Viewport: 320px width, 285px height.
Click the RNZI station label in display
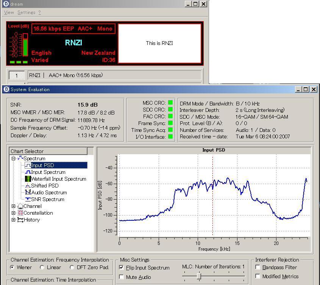coord(73,43)
